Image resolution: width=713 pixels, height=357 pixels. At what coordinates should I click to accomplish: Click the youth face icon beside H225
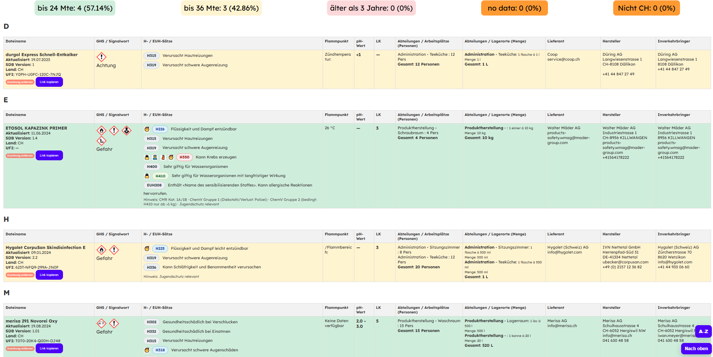147,249
